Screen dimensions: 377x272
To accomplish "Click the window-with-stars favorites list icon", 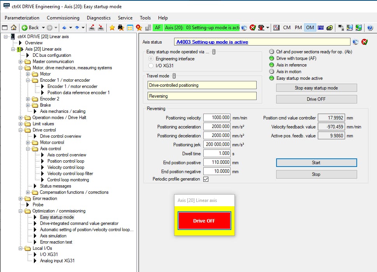I will pos(130,28).
